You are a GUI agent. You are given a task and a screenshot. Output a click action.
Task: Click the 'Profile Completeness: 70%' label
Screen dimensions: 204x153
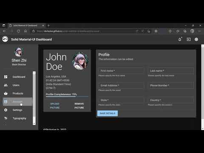(x=61, y=94)
